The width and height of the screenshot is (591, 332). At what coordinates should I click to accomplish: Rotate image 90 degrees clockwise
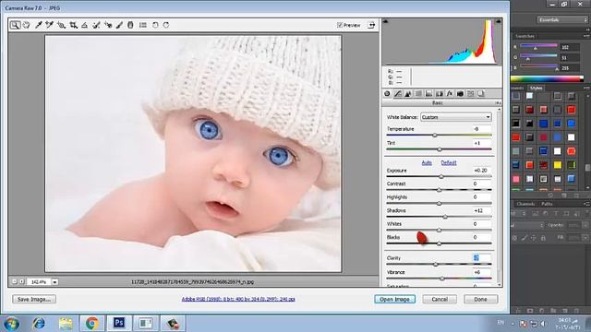pos(166,25)
